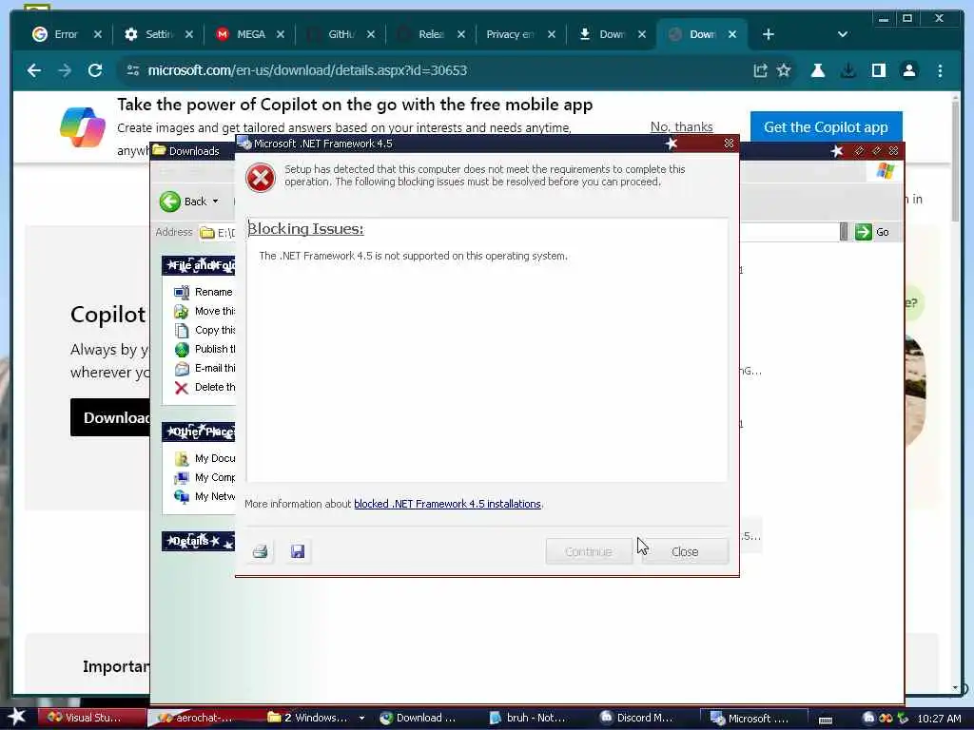
Task: Open the Chrome profile avatar icon
Action: pos(908,70)
